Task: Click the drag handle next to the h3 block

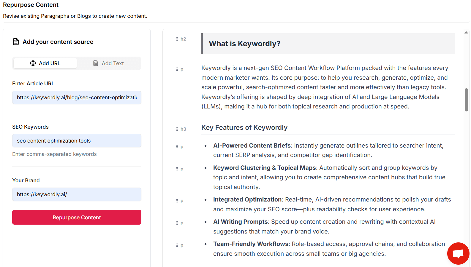Action: tap(176, 129)
